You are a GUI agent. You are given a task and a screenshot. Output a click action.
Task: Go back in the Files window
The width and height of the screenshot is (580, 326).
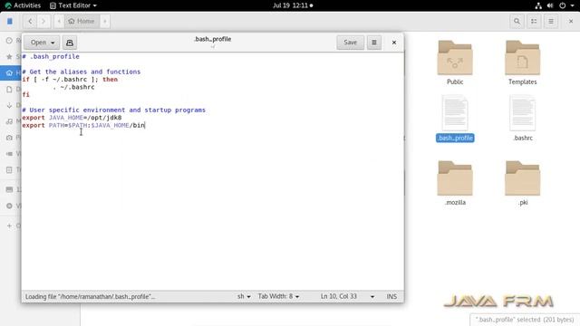pyautogui.click(x=30, y=21)
